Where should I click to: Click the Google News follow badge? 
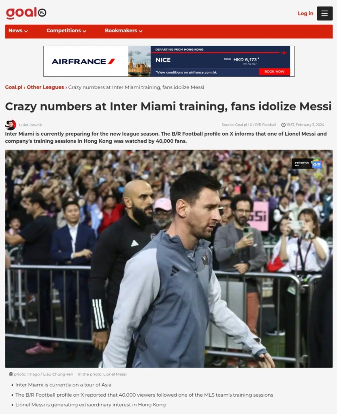[307, 164]
